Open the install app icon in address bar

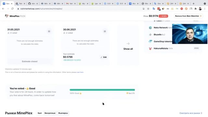tap(143, 9)
